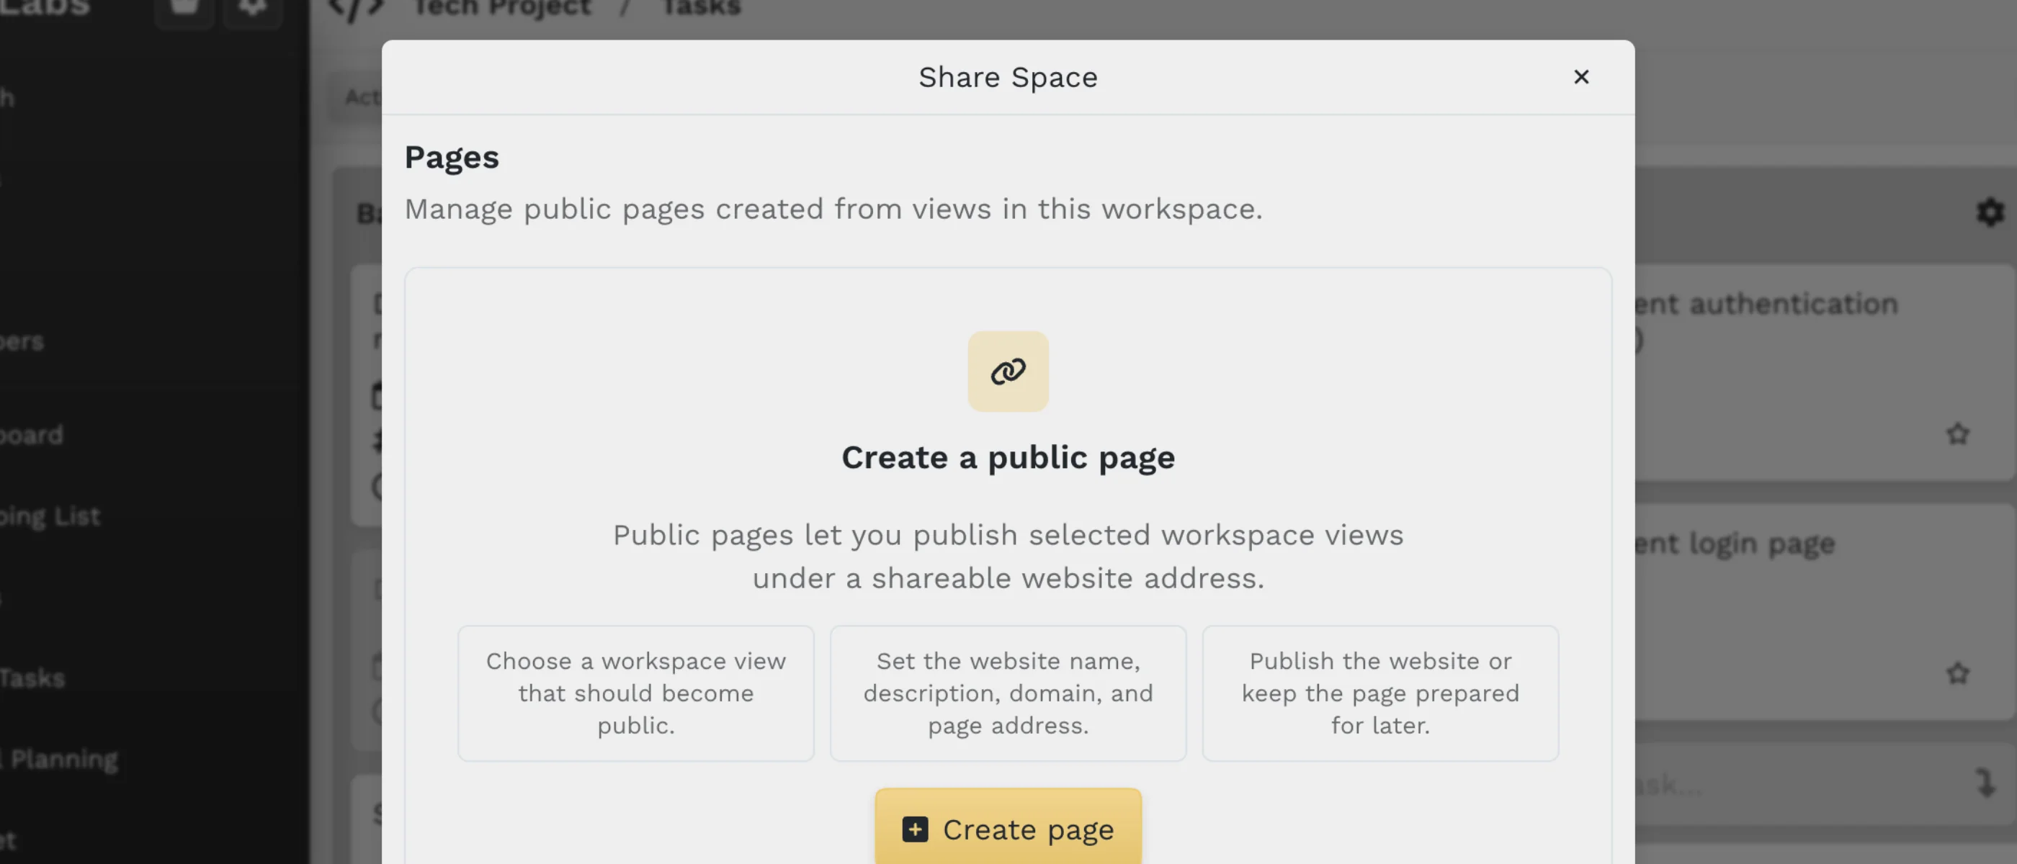Viewport: 2017px width, 864px height.
Task: Click "Manage public pages created from views" text
Action: [x=833, y=209]
